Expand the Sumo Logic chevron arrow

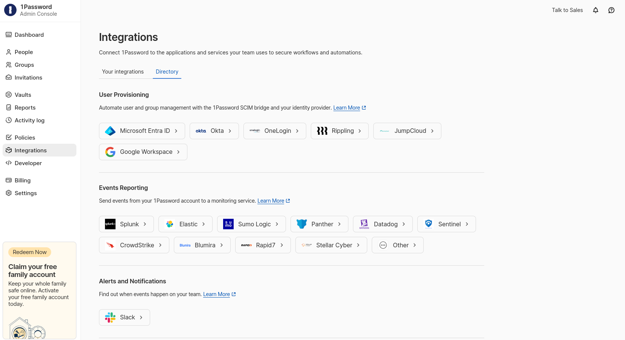pos(277,224)
